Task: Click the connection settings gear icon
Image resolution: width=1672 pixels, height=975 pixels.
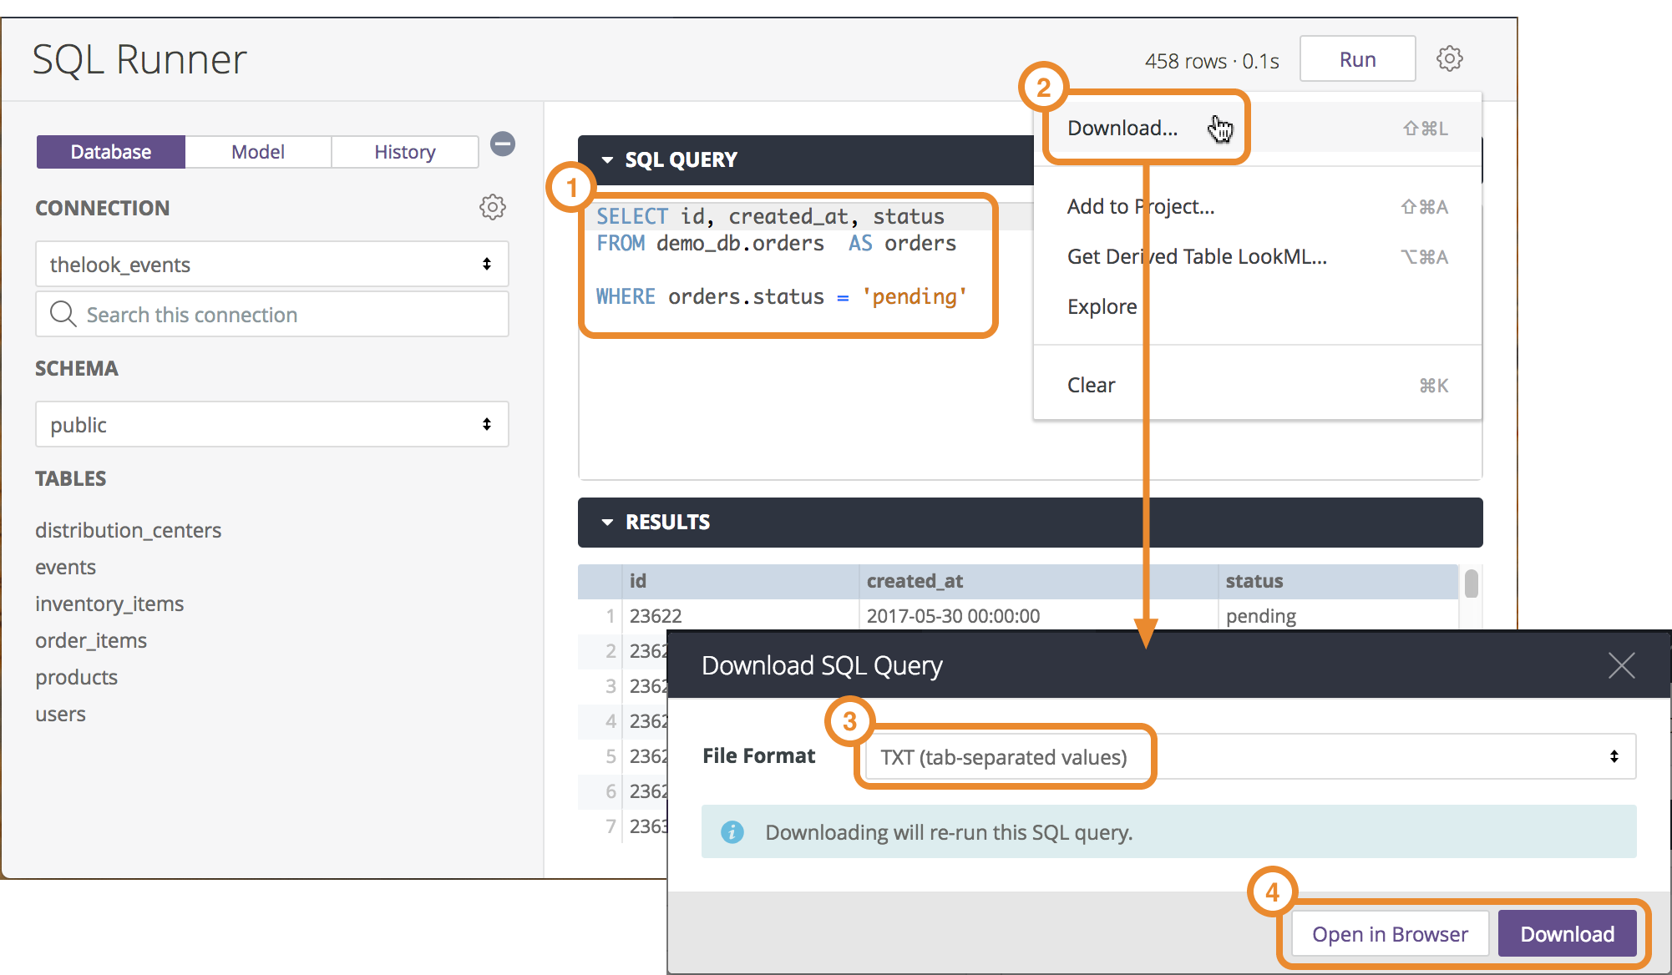Action: [x=492, y=207]
